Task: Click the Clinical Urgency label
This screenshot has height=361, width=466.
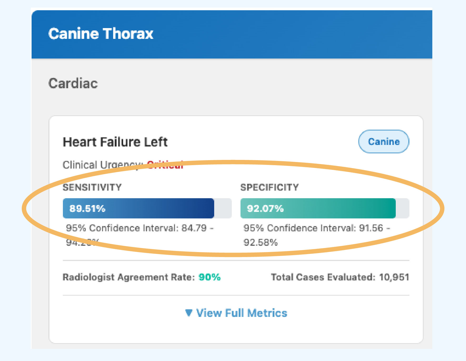Action: [102, 165]
